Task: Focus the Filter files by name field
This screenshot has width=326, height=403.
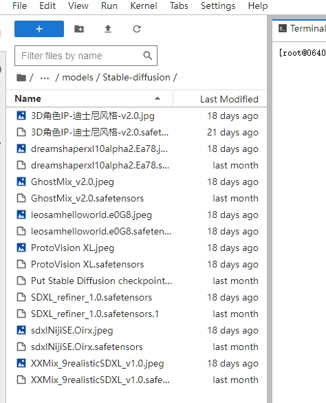Action: coord(86,56)
